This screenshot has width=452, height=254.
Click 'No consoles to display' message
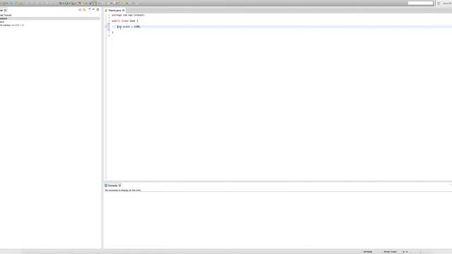[x=123, y=190]
